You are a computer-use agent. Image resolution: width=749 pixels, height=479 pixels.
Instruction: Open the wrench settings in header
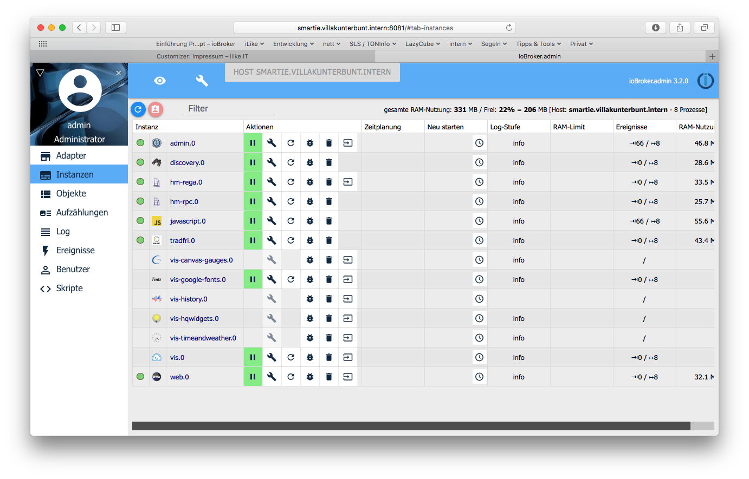[x=202, y=81]
